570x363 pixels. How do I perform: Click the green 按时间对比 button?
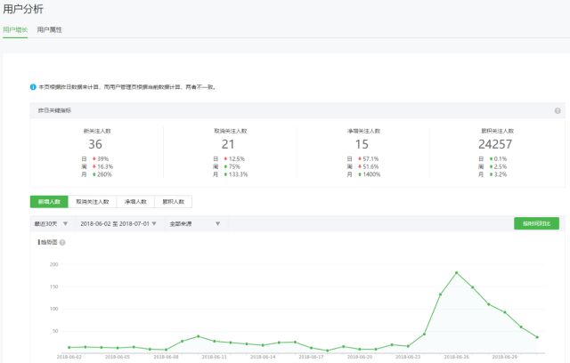[x=536, y=223]
